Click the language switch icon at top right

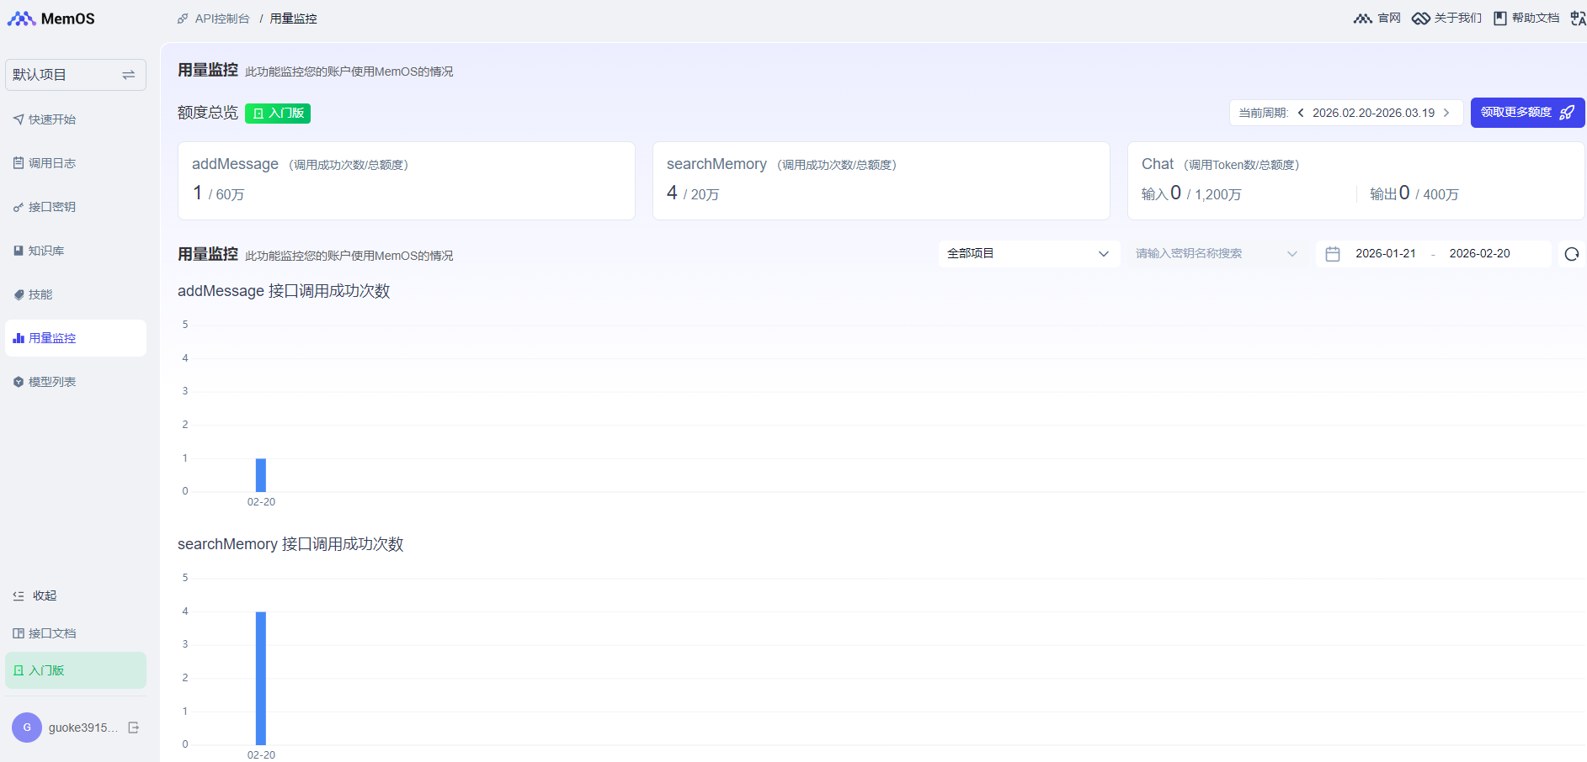coord(1578,19)
